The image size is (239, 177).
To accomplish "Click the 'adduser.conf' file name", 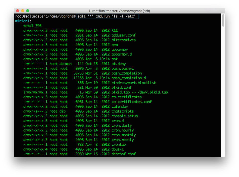I will (123, 35).
